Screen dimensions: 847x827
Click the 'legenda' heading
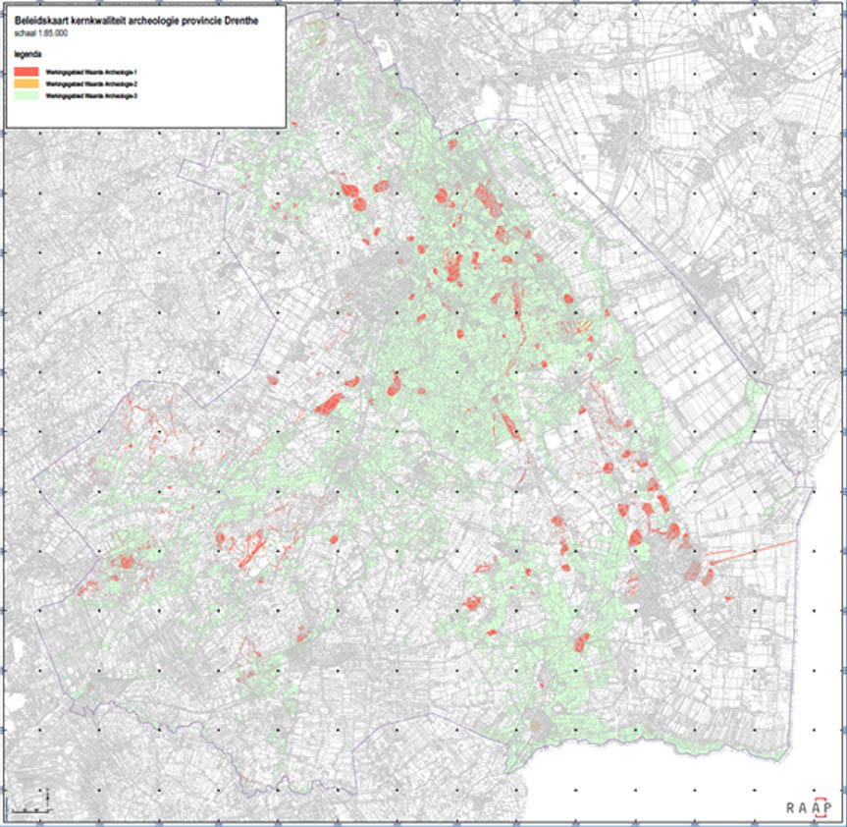tap(28, 53)
